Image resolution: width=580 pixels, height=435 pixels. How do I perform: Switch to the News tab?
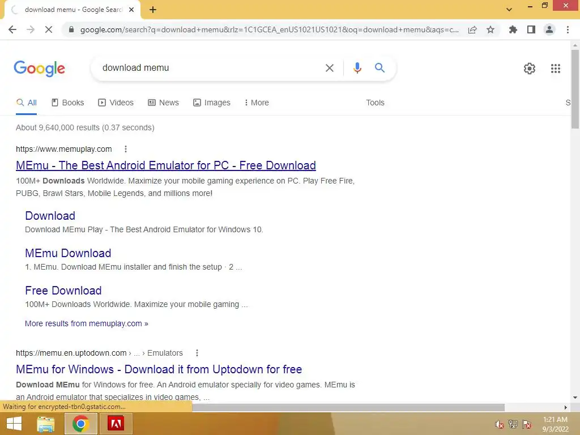[x=164, y=103]
